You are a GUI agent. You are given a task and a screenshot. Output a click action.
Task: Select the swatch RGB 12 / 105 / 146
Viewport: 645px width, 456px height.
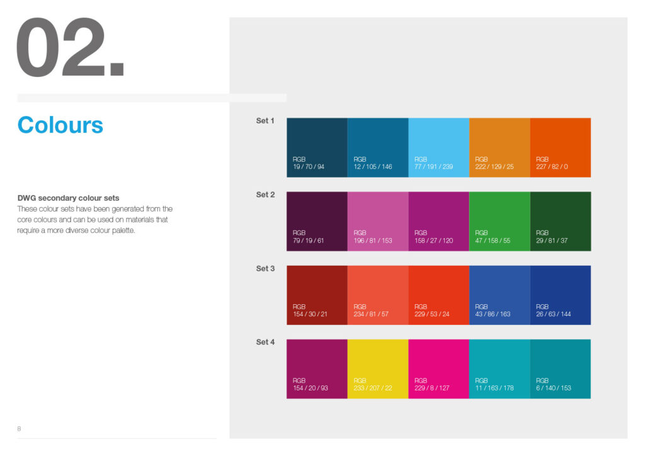[378, 147]
